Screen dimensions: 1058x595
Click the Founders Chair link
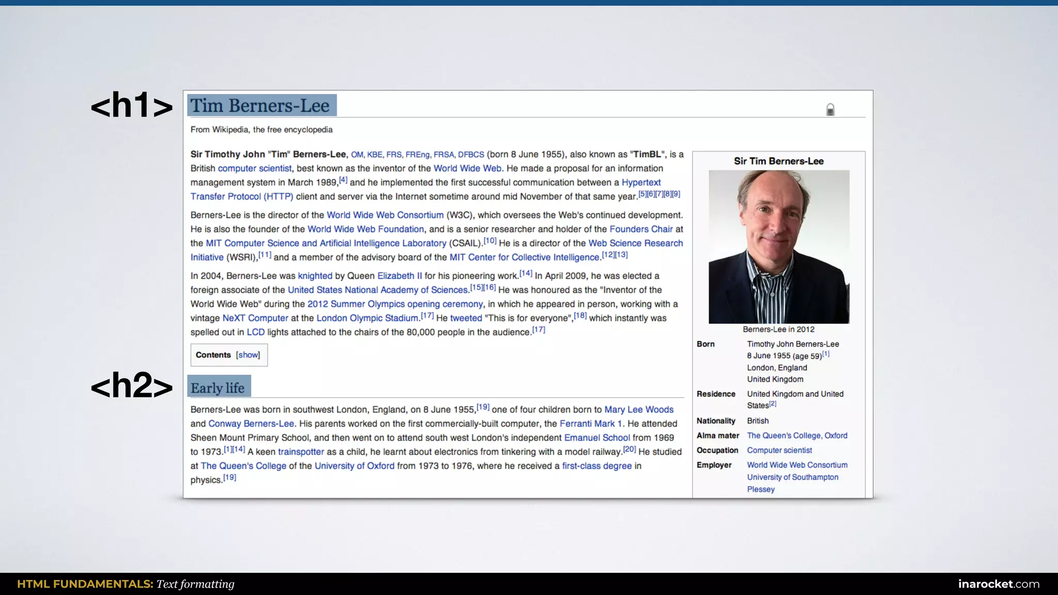(x=641, y=229)
